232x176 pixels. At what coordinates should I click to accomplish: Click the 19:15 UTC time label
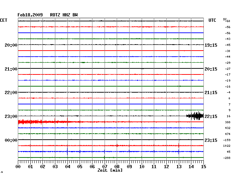click(211, 45)
